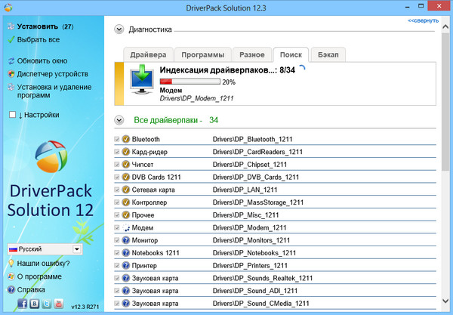This screenshot has height=315, width=453.
Task: Click the question icon beside Монитор
Action: pyautogui.click(x=125, y=239)
